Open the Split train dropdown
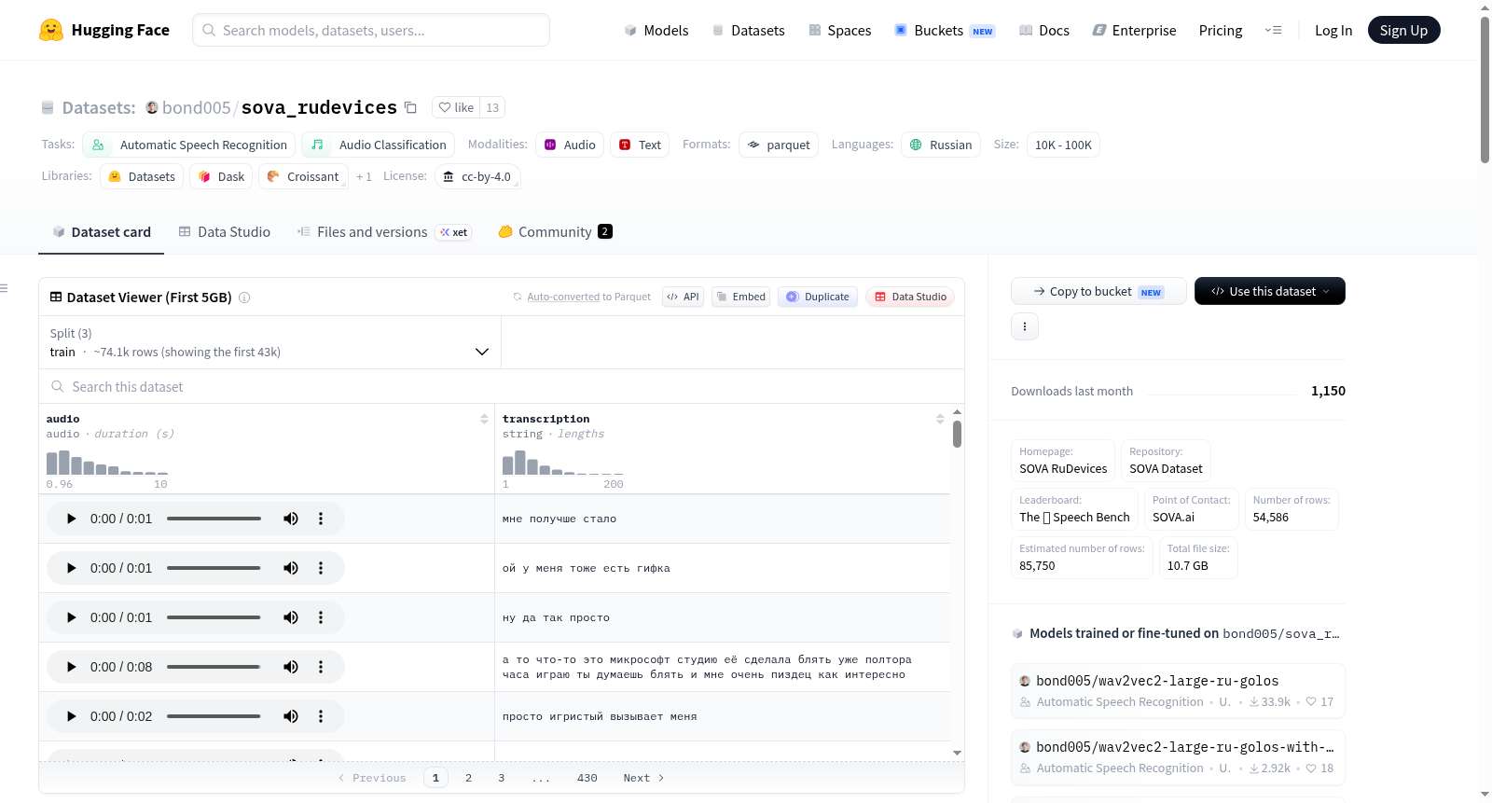The image size is (1492, 803). click(269, 342)
